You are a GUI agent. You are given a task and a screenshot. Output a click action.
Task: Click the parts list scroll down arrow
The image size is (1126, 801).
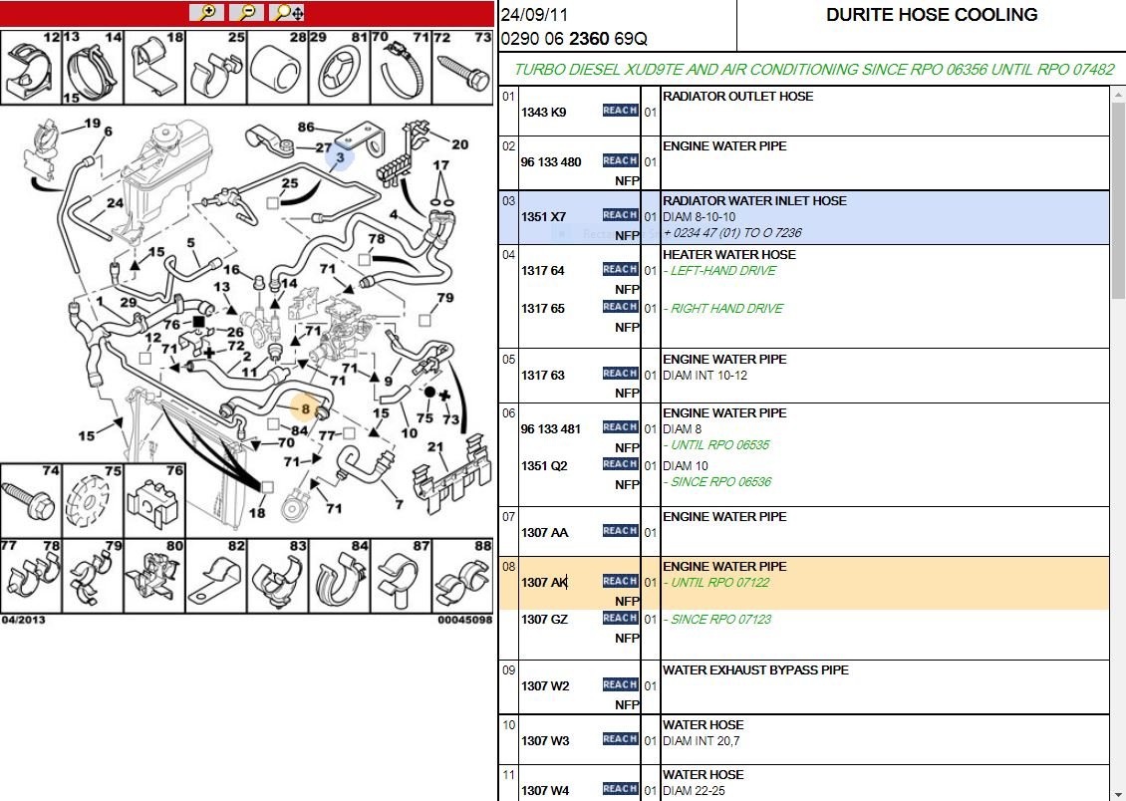coord(1118,795)
